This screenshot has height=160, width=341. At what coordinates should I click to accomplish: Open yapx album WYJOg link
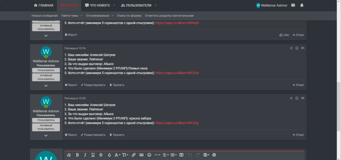pos(177,123)
